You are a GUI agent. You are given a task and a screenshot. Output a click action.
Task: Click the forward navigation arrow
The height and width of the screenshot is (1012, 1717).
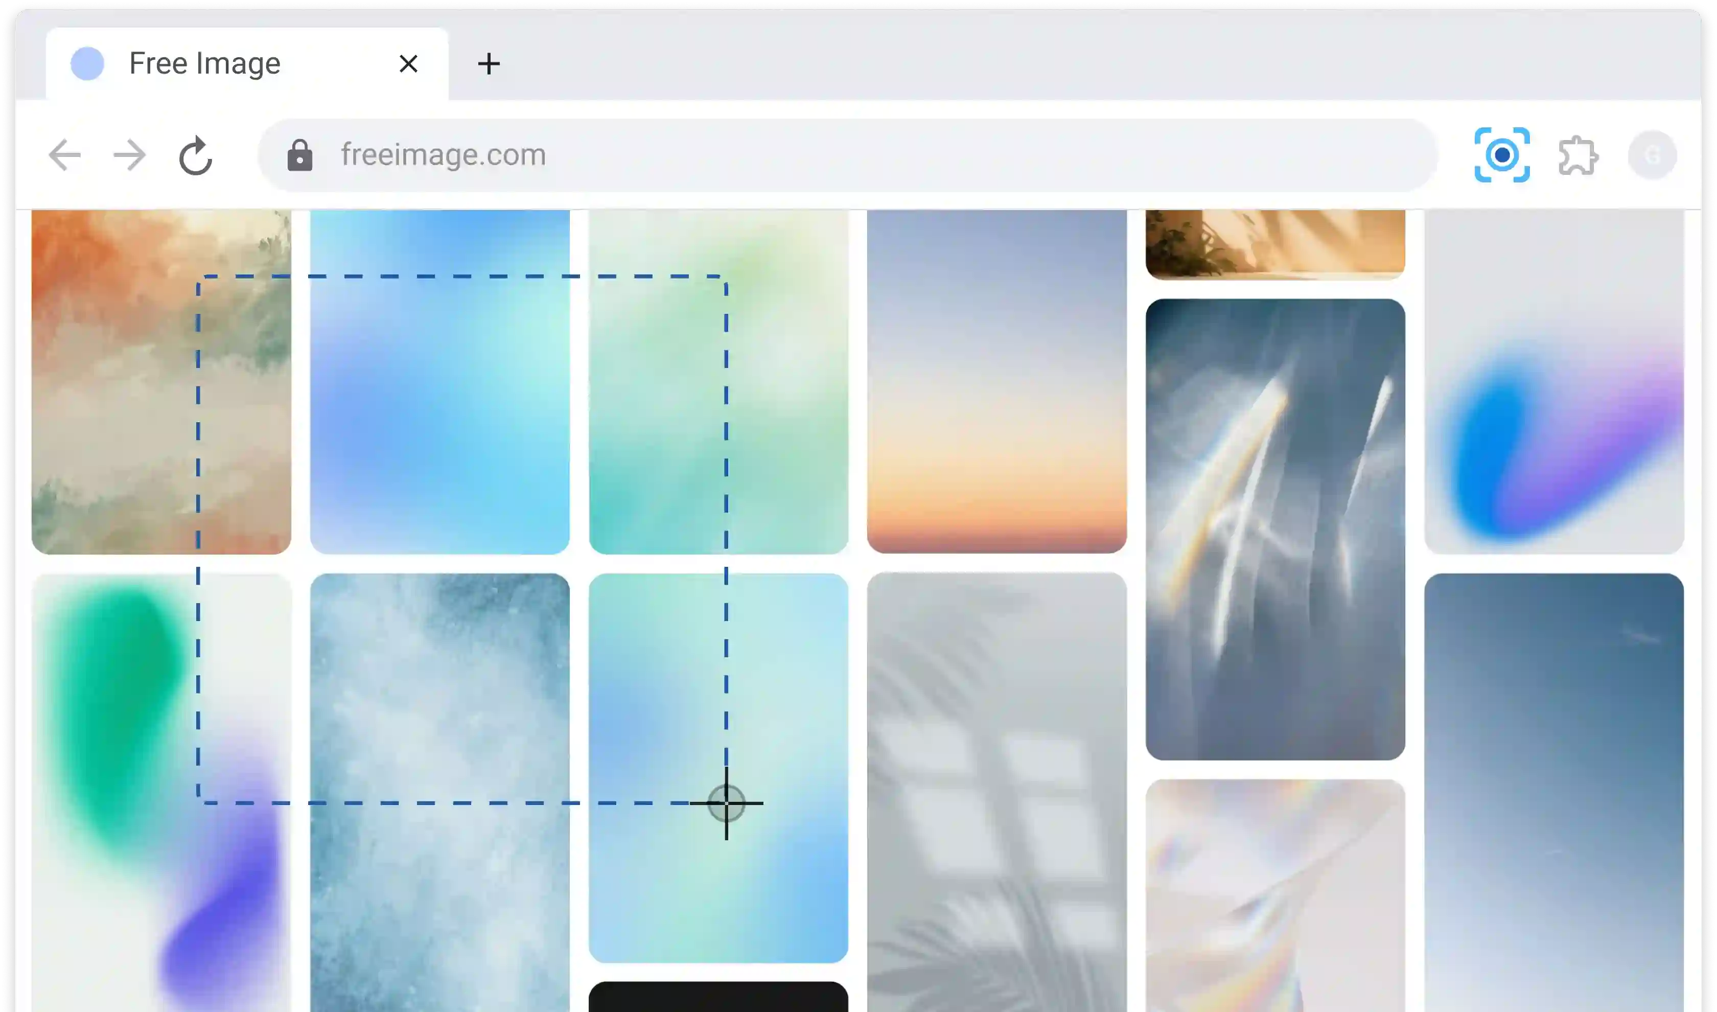click(129, 155)
